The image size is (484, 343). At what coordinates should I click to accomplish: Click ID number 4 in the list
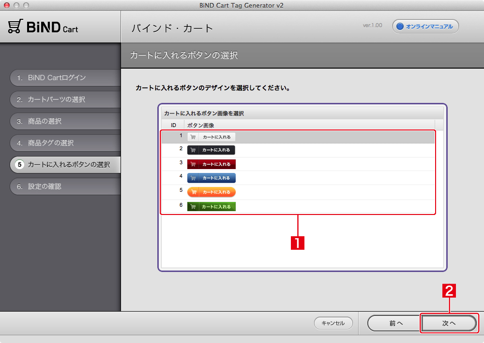[181, 176]
